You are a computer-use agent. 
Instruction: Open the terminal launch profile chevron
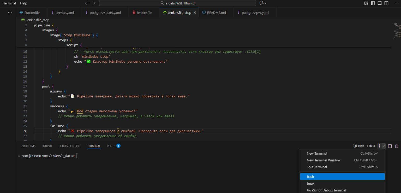tap(383, 146)
